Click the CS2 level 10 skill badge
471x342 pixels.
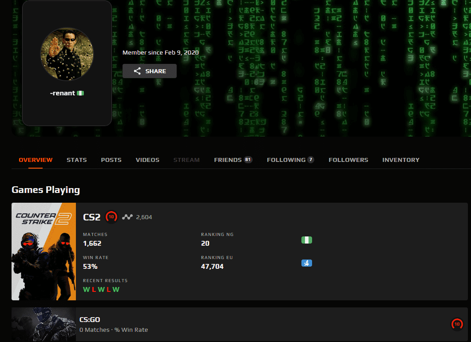click(111, 217)
